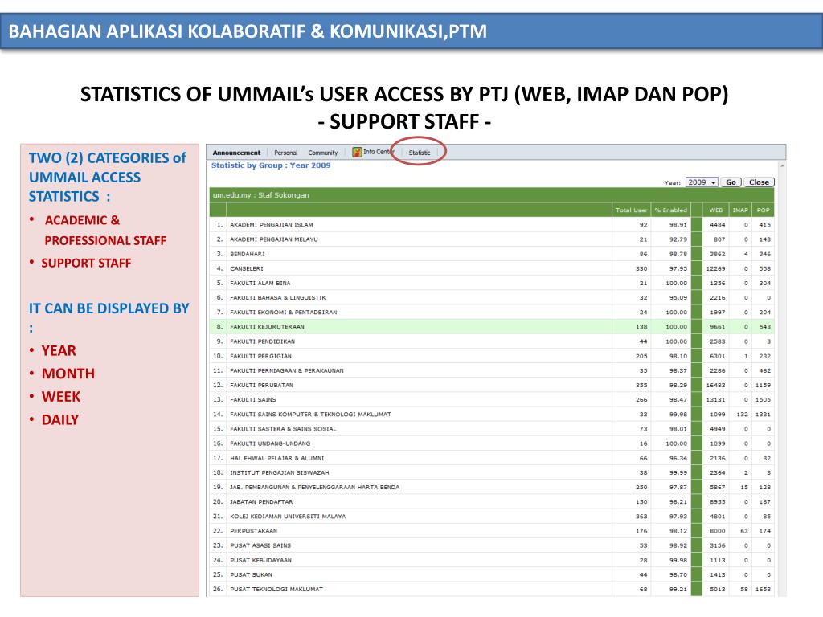Select the PUSAT TEKNOLOGI MAKLUMAT row
This screenshot has width=823, height=617.
(x=491, y=589)
